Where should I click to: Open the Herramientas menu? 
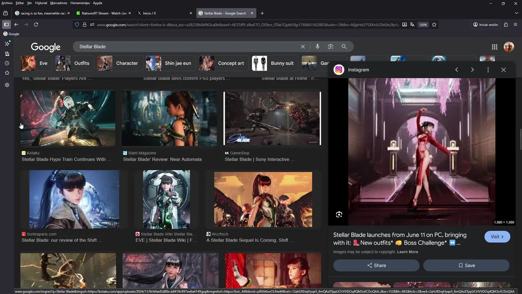(80, 3)
